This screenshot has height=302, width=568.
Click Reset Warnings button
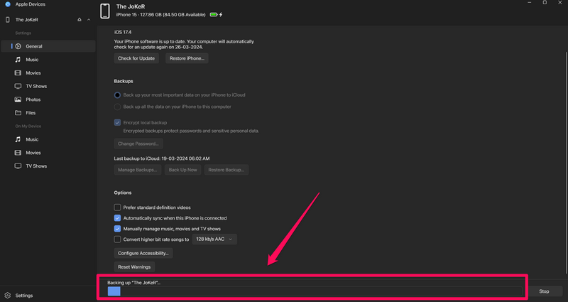[x=134, y=267]
